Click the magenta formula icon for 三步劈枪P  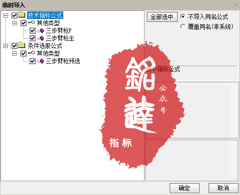pos(42,30)
